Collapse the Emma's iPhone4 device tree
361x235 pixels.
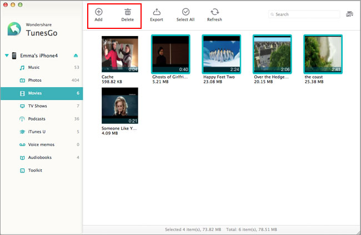click(x=7, y=56)
